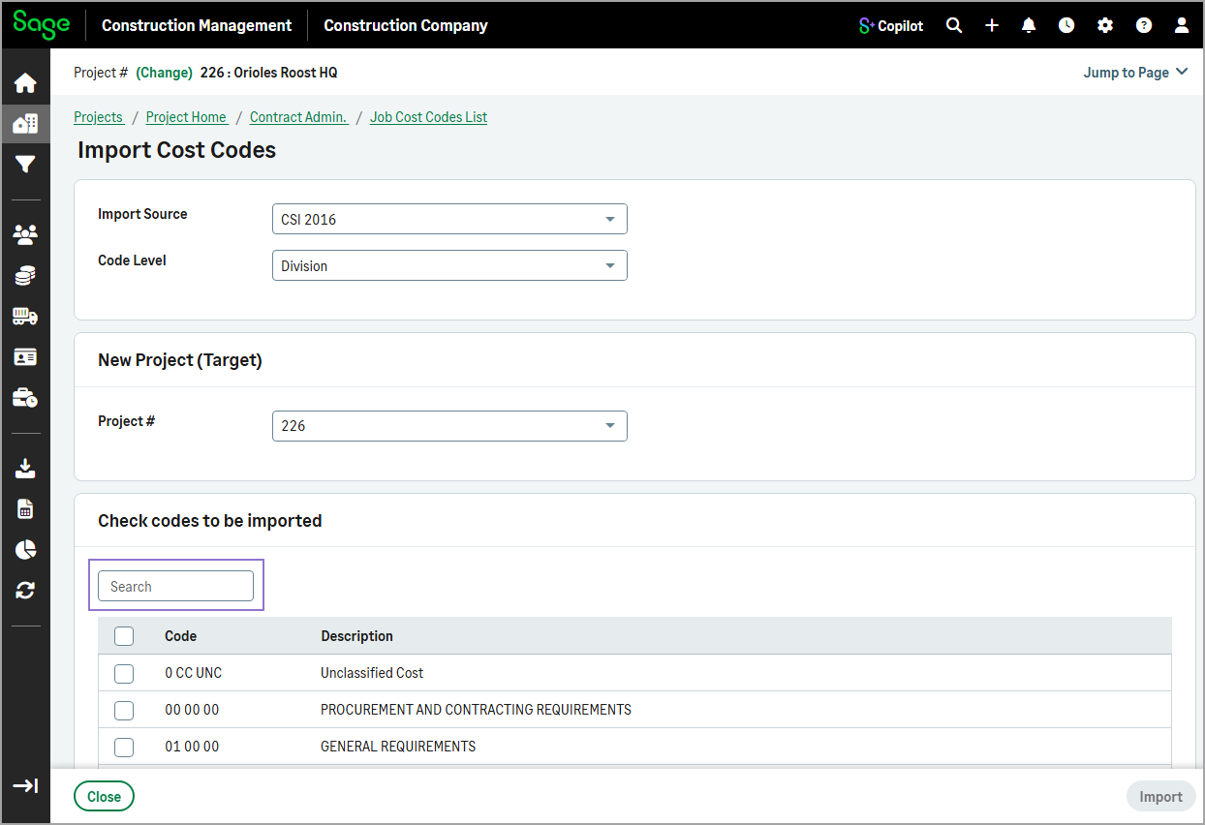This screenshot has width=1205, height=825.
Task: Click the Job Cost Codes List breadcrumb
Action: [428, 117]
